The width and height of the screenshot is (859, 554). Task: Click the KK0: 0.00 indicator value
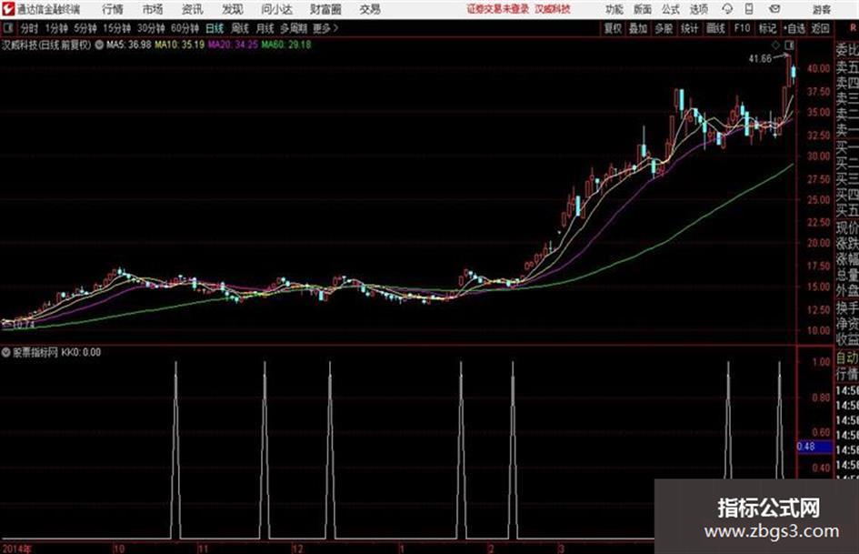81,352
